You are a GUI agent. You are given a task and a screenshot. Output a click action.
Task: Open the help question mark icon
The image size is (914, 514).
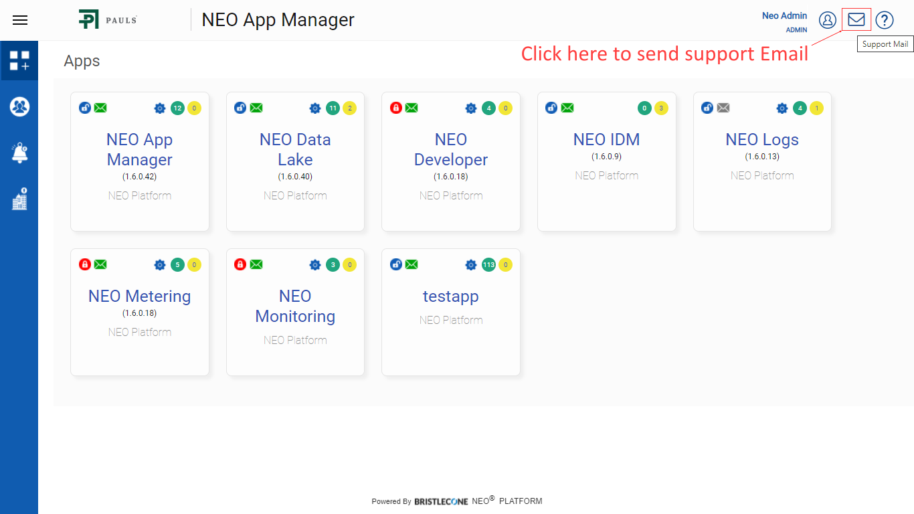pos(885,20)
